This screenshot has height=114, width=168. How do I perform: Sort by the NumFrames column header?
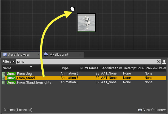[x=90, y=68]
